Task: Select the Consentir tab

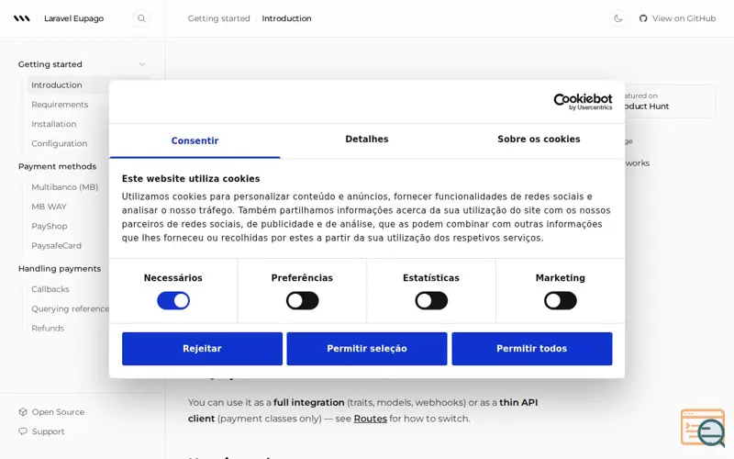Action: [195, 140]
